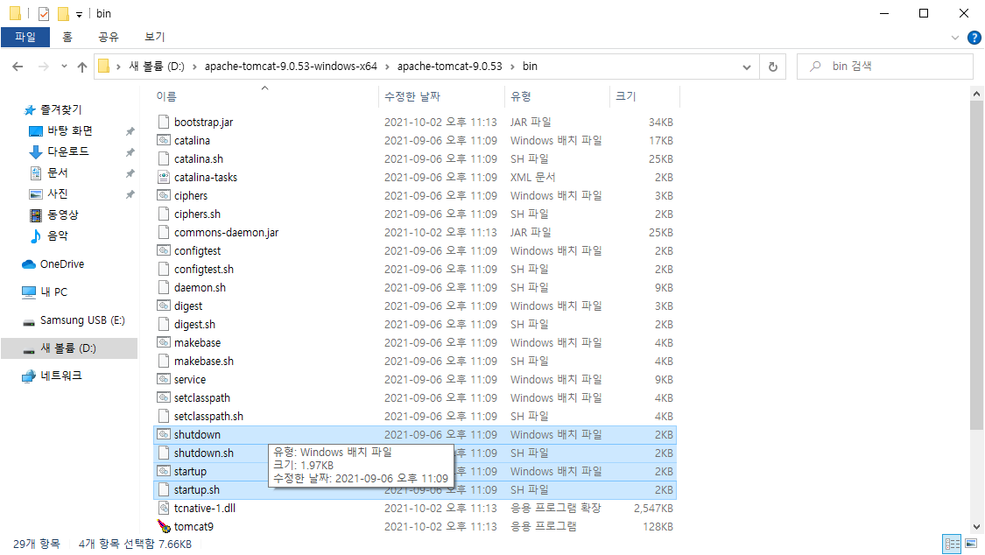Go up one folder level
985x555 pixels.
(82, 67)
